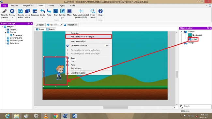Select External events in project tree
Viewport: 212px width, 119px height.
(x=16, y=38)
